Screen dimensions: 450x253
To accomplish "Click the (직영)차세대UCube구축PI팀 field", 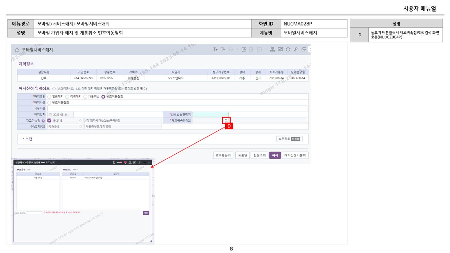I will [x=122, y=120].
